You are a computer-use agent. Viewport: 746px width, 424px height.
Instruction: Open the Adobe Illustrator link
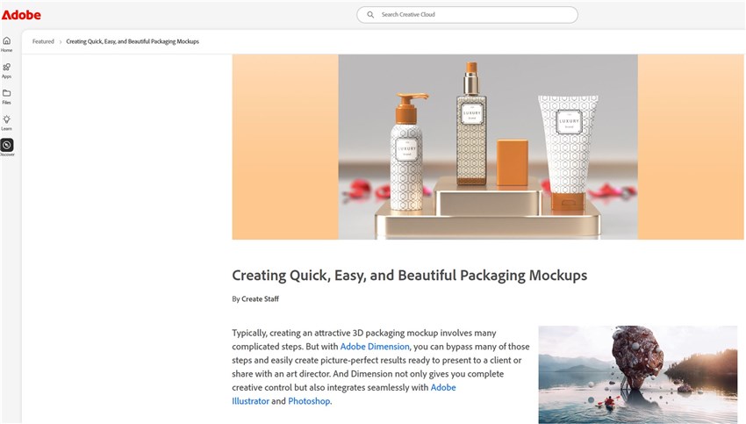[251, 400]
